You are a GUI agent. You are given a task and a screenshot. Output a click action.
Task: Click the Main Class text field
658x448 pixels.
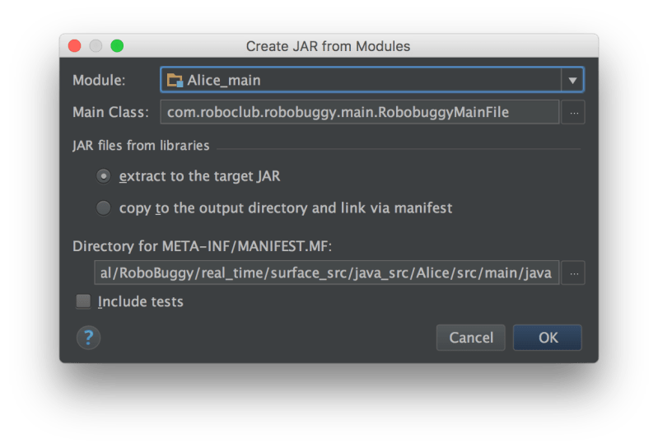click(360, 112)
